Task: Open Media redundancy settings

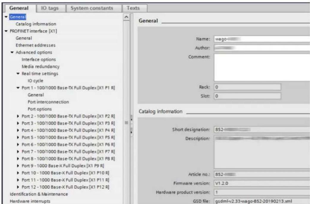Action: (40, 67)
